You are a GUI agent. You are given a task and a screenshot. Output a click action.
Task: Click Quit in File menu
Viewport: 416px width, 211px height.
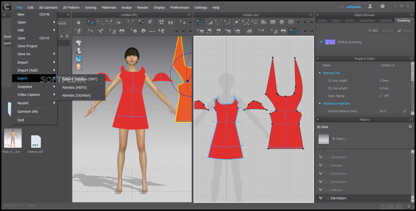pyautogui.click(x=21, y=120)
